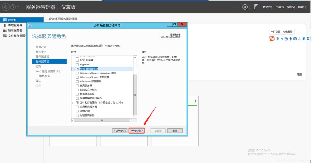Click the 隐藏 link in welcome panel

[299, 74]
